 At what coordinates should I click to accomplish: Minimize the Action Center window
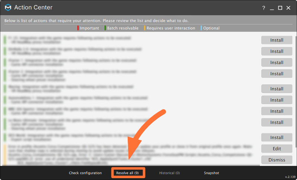272,8
